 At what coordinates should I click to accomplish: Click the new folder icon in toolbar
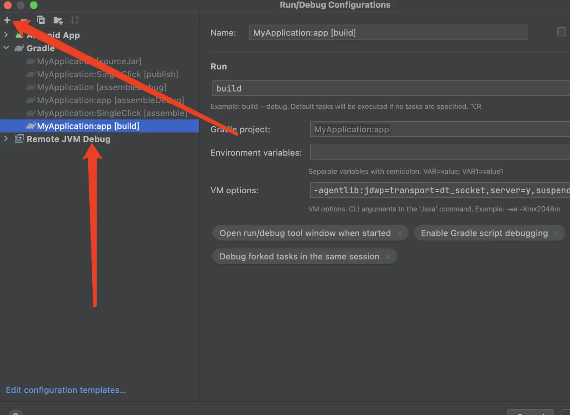[x=58, y=20]
